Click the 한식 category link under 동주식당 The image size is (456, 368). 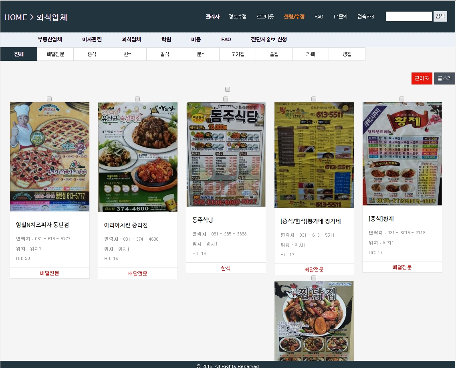226,268
